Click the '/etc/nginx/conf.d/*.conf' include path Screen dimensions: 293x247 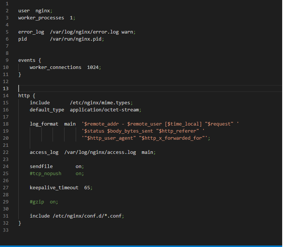88,216
